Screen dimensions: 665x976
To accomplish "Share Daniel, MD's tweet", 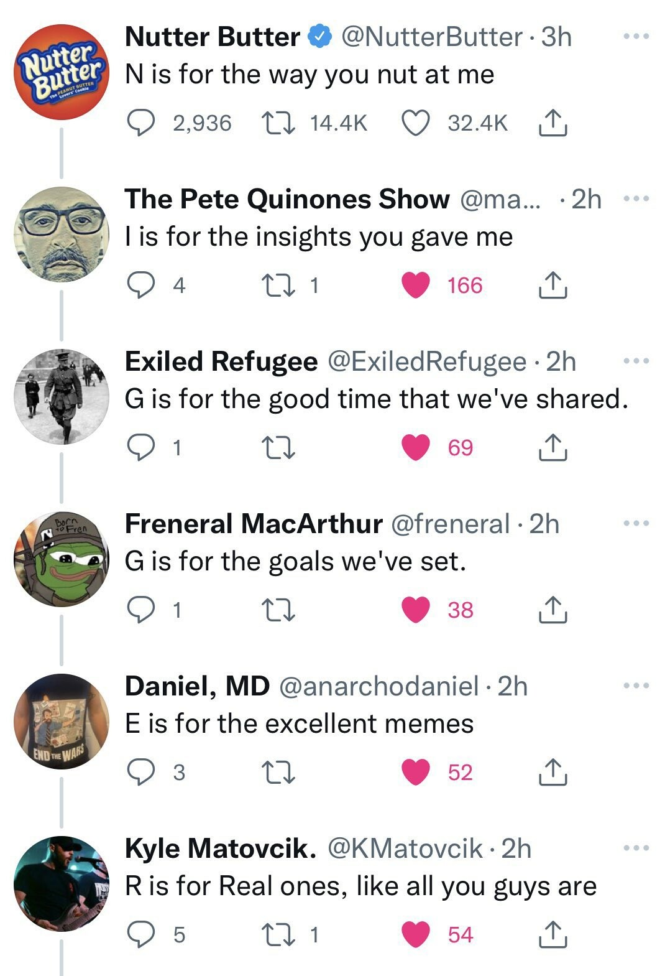I will [552, 773].
